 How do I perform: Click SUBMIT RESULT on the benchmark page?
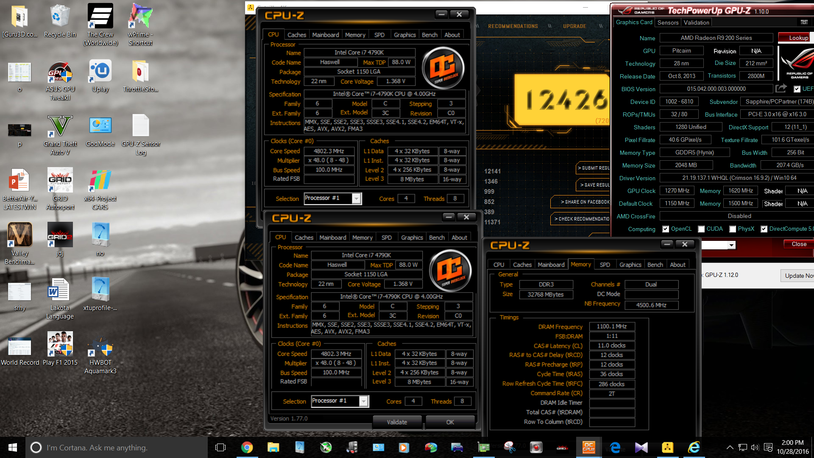(594, 168)
